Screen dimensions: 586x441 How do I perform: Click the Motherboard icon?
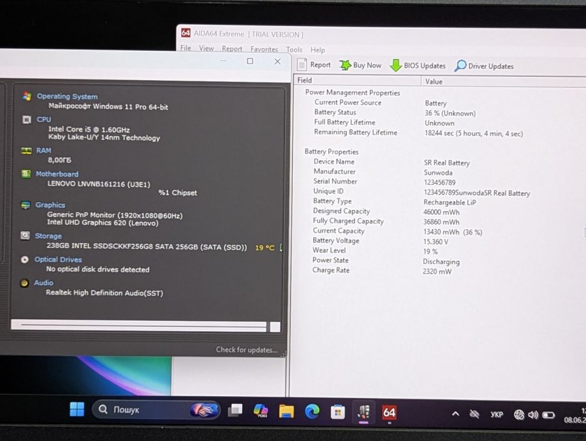tap(26, 173)
